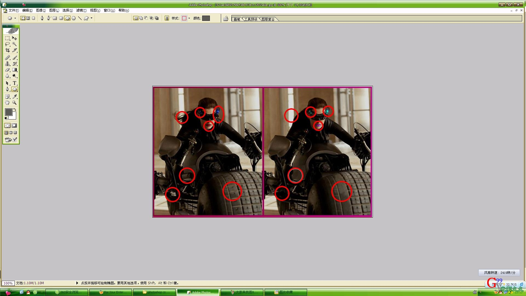Image resolution: width=526 pixels, height=296 pixels.
Task: Select the Notes tool
Action: [7, 96]
